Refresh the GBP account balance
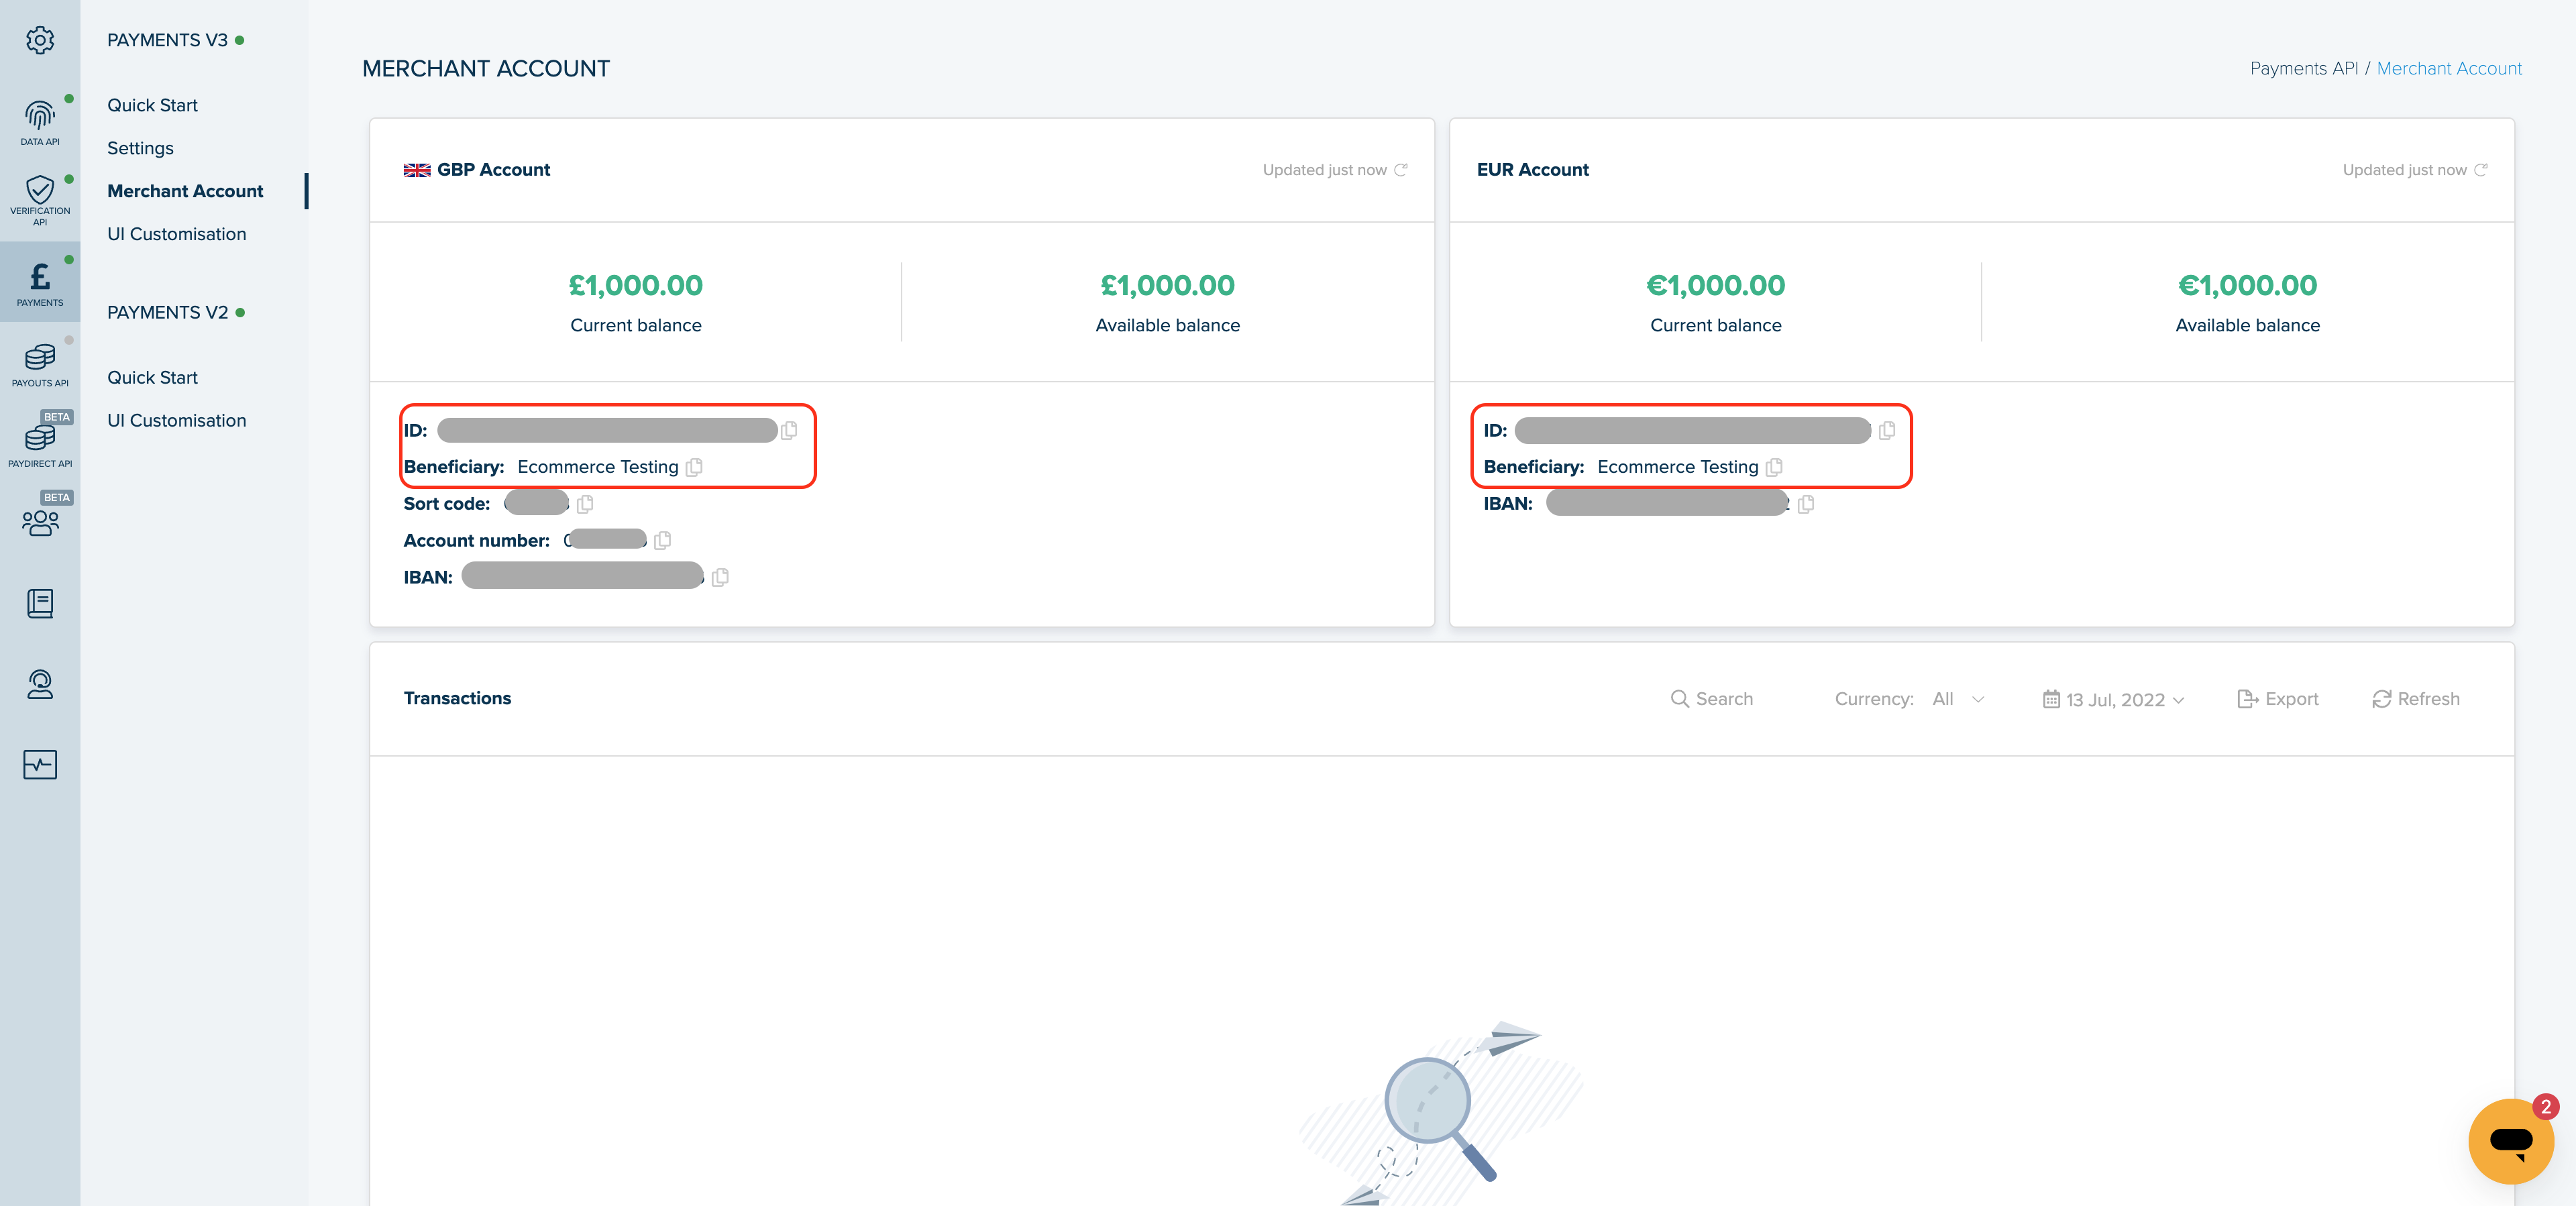Viewport: 2576px width, 1206px height. [x=1401, y=170]
